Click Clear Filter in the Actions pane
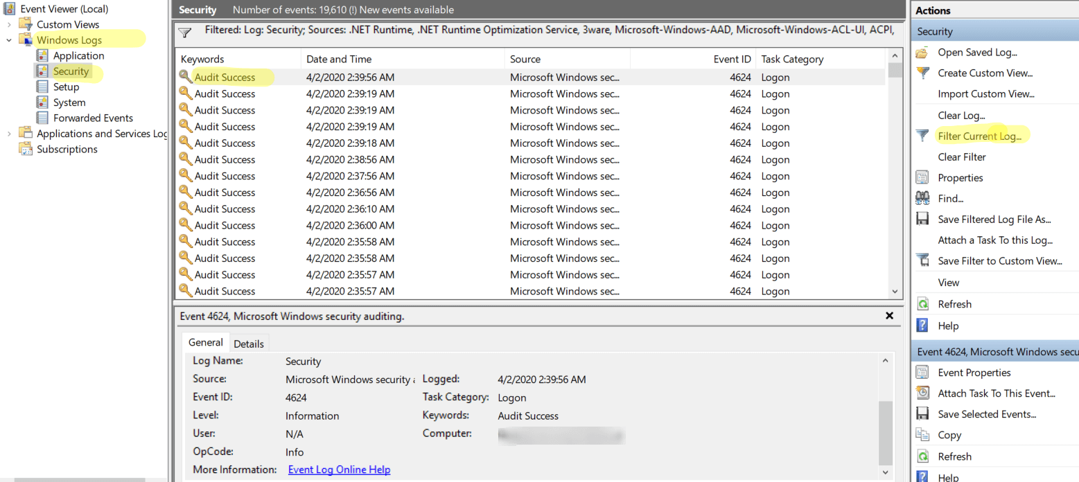 tap(961, 157)
